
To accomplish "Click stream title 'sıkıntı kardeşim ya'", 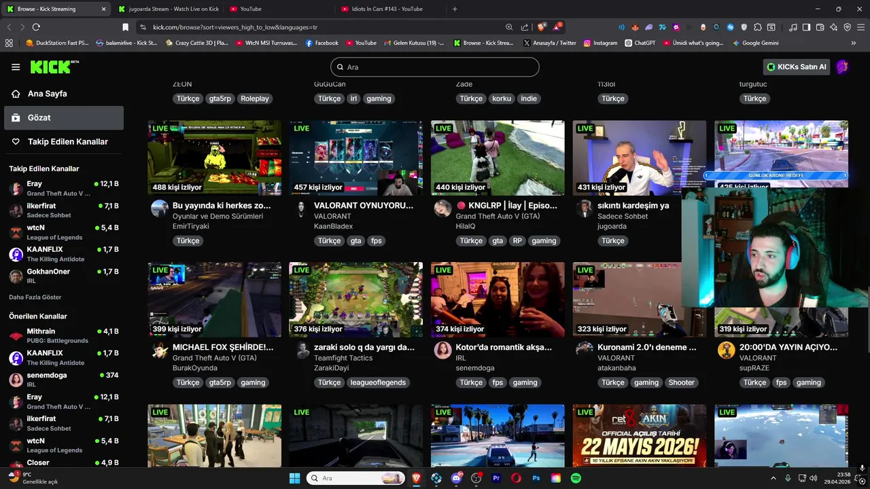I will coord(633,205).
